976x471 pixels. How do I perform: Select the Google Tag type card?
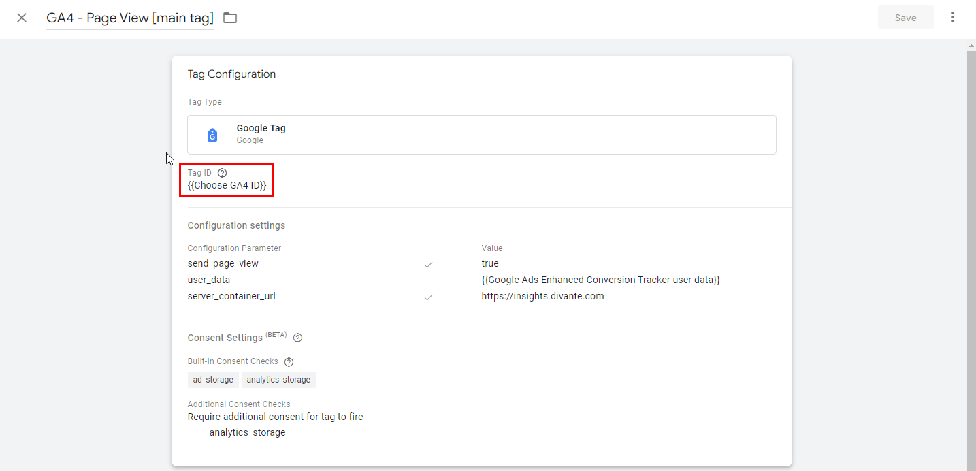point(482,135)
